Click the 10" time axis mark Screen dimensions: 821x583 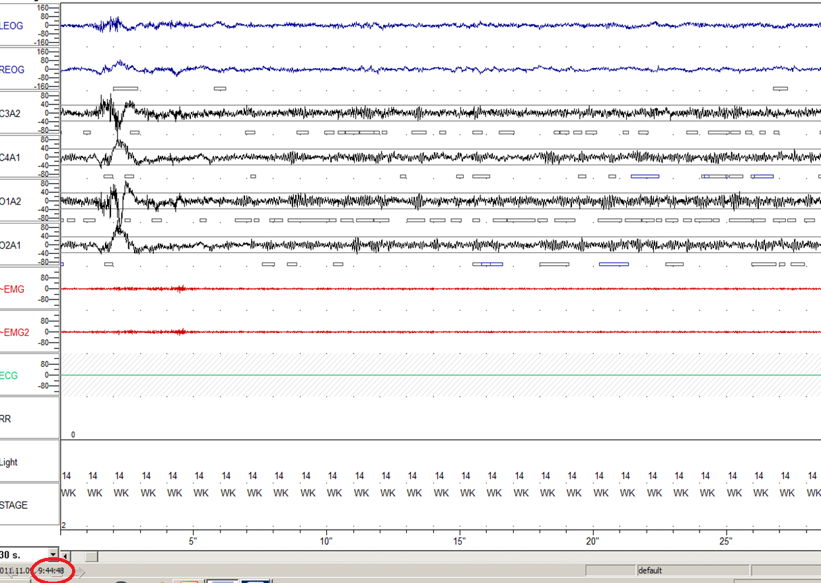pyautogui.click(x=326, y=541)
